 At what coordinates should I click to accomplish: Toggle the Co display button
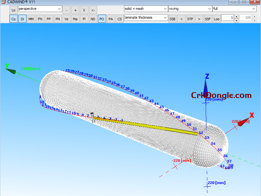[13, 19]
